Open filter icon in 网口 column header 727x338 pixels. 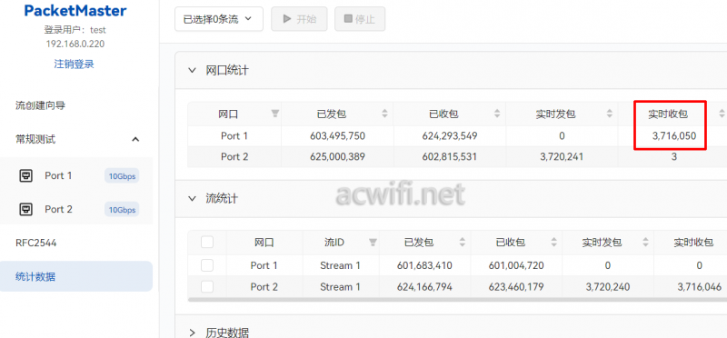(x=275, y=114)
